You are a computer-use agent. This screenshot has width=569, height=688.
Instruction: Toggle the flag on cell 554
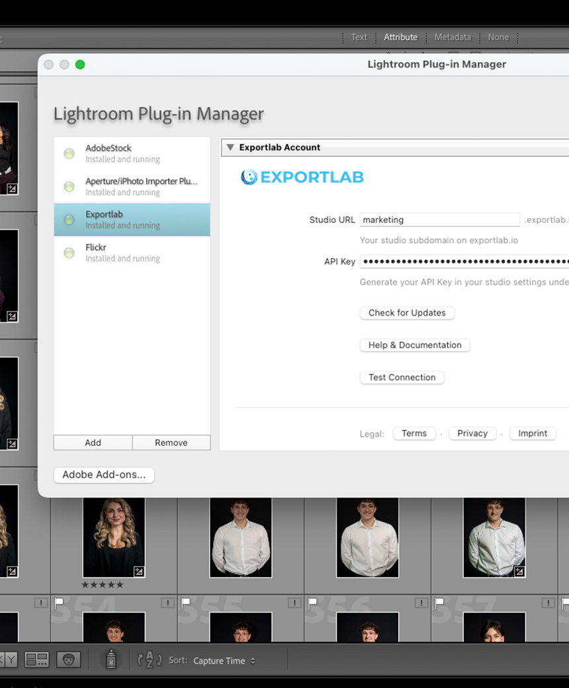pos(60,603)
